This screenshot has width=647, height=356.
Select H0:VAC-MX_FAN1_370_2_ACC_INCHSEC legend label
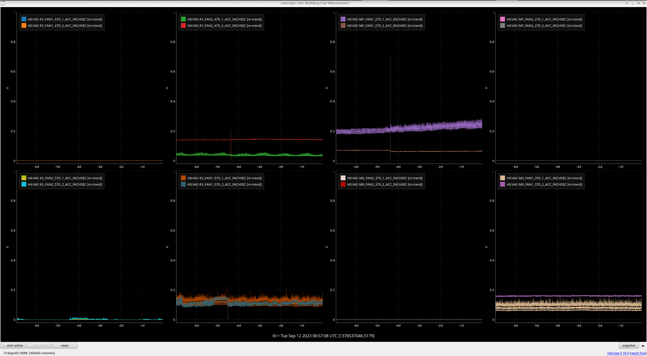[x=544, y=184]
